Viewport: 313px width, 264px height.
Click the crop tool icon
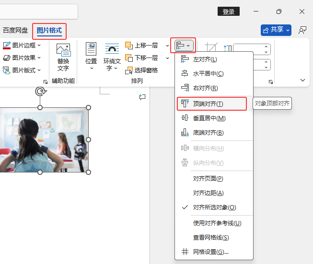pyautogui.click(x=211, y=48)
